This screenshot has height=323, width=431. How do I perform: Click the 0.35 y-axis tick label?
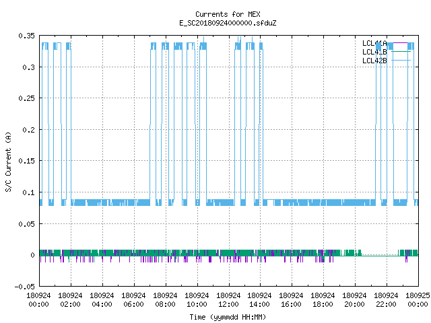[27, 36]
